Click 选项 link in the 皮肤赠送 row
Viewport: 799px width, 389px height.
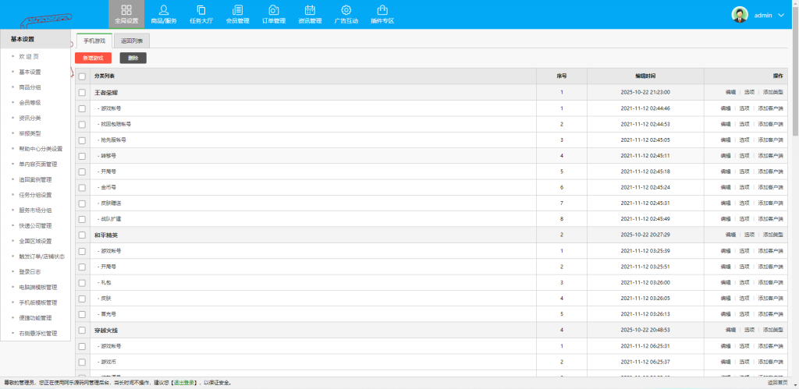coord(744,203)
